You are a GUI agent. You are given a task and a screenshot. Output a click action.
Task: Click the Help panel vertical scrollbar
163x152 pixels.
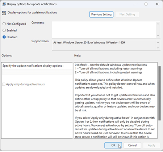[x=159, y=93]
